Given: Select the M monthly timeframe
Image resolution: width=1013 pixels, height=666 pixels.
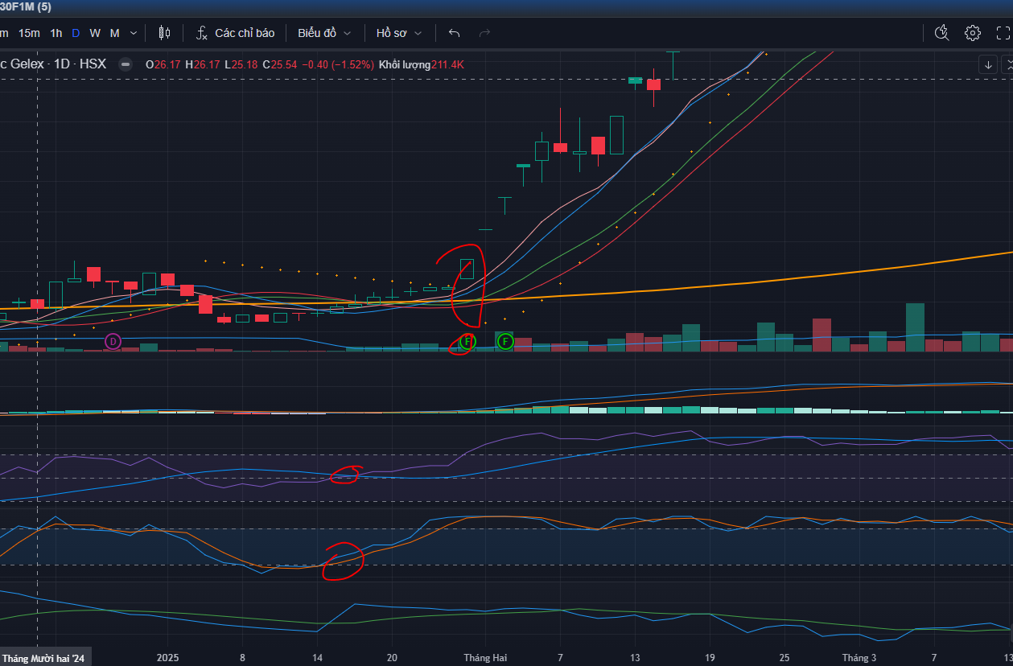Looking at the screenshot, I should tap(114, 33).
